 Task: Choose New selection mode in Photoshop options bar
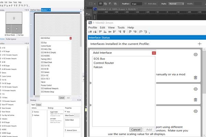101,4
